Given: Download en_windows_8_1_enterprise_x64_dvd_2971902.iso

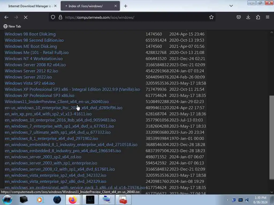Looking at the screenshot, I should (51, 139).
